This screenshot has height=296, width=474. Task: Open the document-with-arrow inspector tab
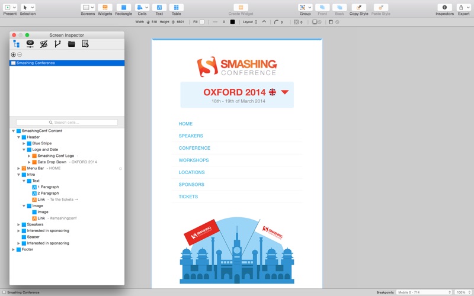click(85, 44)
